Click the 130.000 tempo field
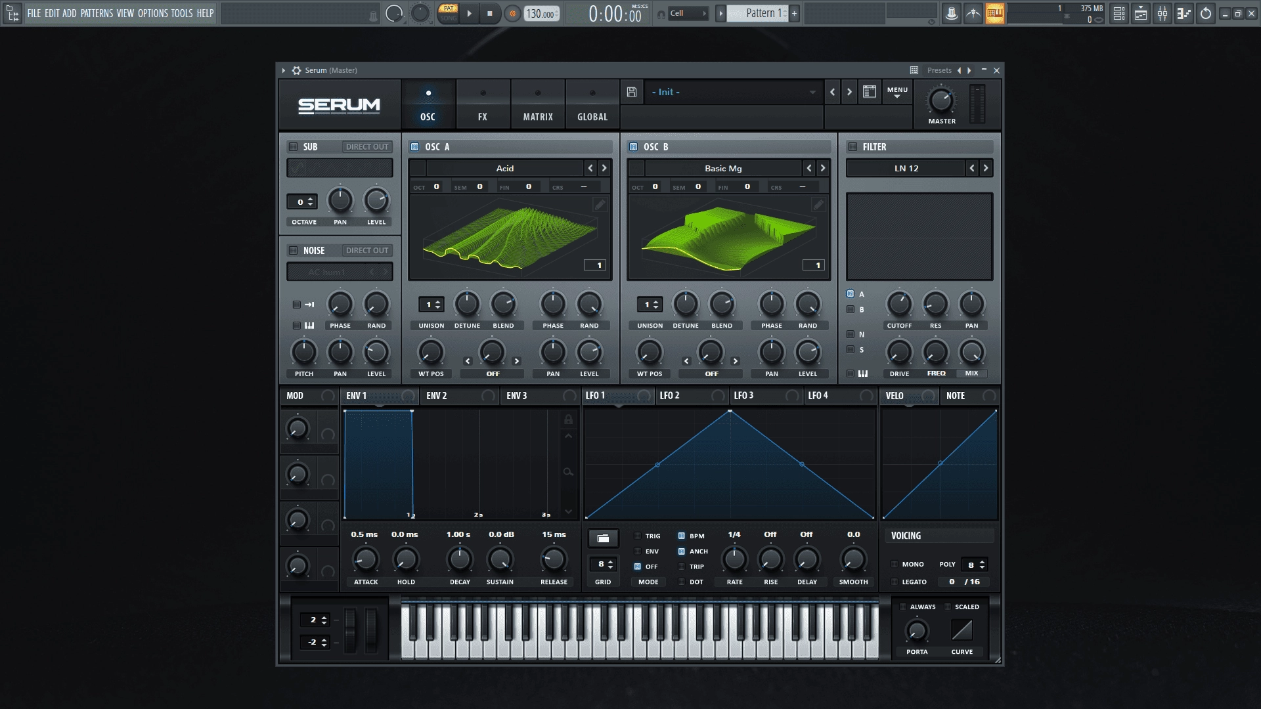Image resolution: width=1261 pixels, height=709 pixels. point(541,13)
